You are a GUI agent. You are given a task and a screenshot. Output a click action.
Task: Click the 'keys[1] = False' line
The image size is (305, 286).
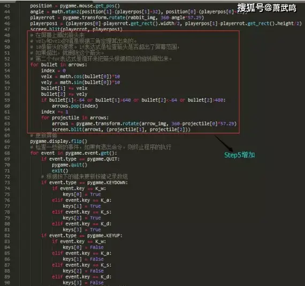[83, 259]
